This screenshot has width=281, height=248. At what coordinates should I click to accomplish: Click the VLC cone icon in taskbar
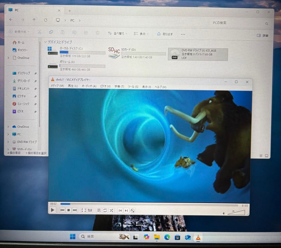pyautogui.click(x=198, y=237)
